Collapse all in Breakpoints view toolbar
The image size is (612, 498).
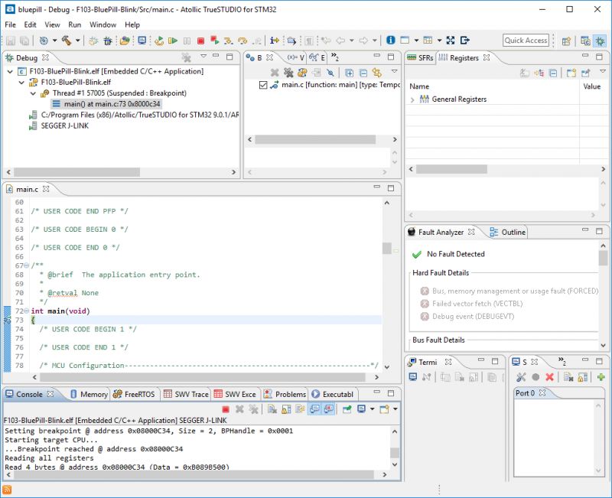point(363,73)
